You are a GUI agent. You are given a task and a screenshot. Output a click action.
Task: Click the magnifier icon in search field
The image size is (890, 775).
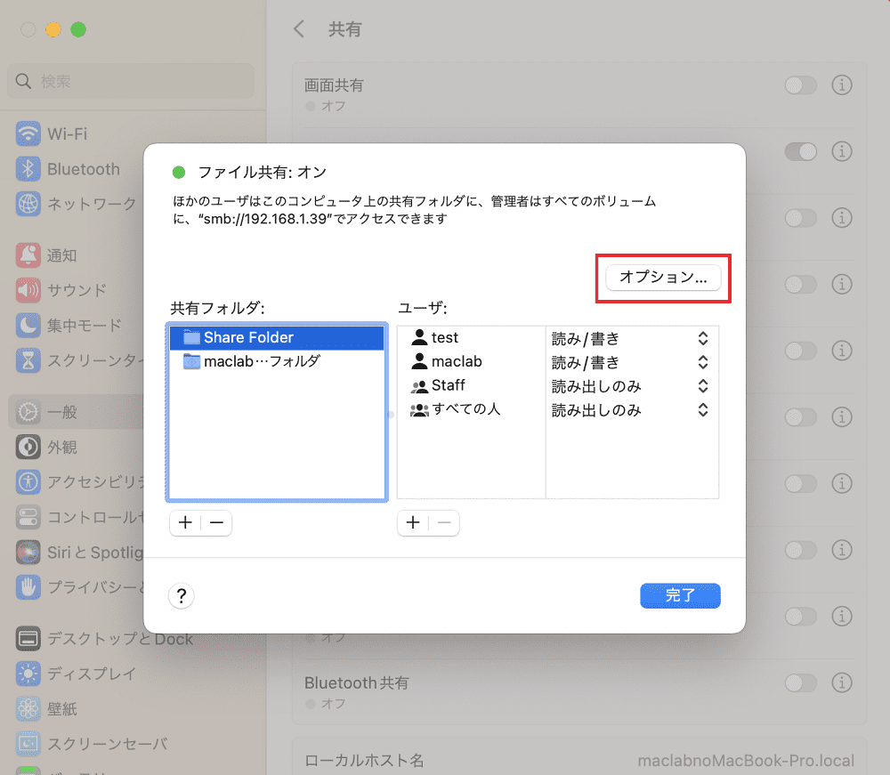point(23,81)
